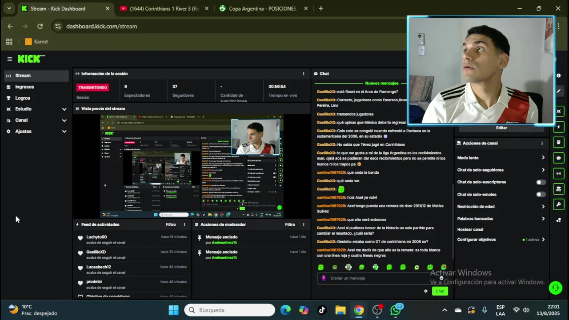Image resolution: width=569 pixels, height=320 pixels.
Task: Open a new browser tab
Action: pyautogui.click(x=321, y=8)
